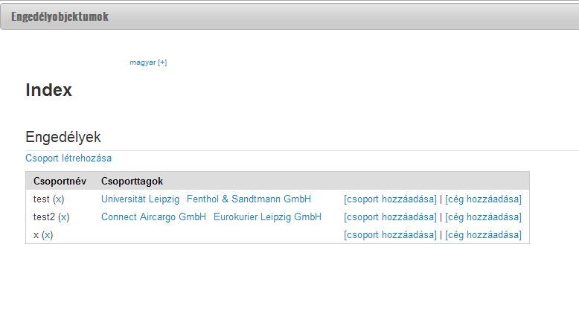This screenshot has width=579, height=311.
Task: Click the Csoport létrehozása link
Action: pyautogui.click(x=68, y=158)
